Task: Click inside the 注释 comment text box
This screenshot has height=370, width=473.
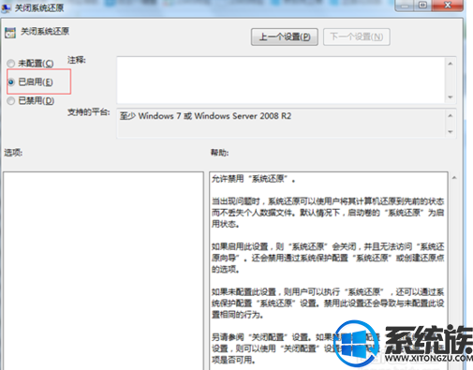Action: tap(280, 80)
